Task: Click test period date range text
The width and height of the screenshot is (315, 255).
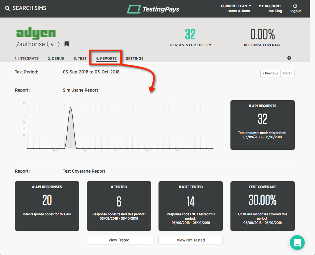Action: pos(91,72)
